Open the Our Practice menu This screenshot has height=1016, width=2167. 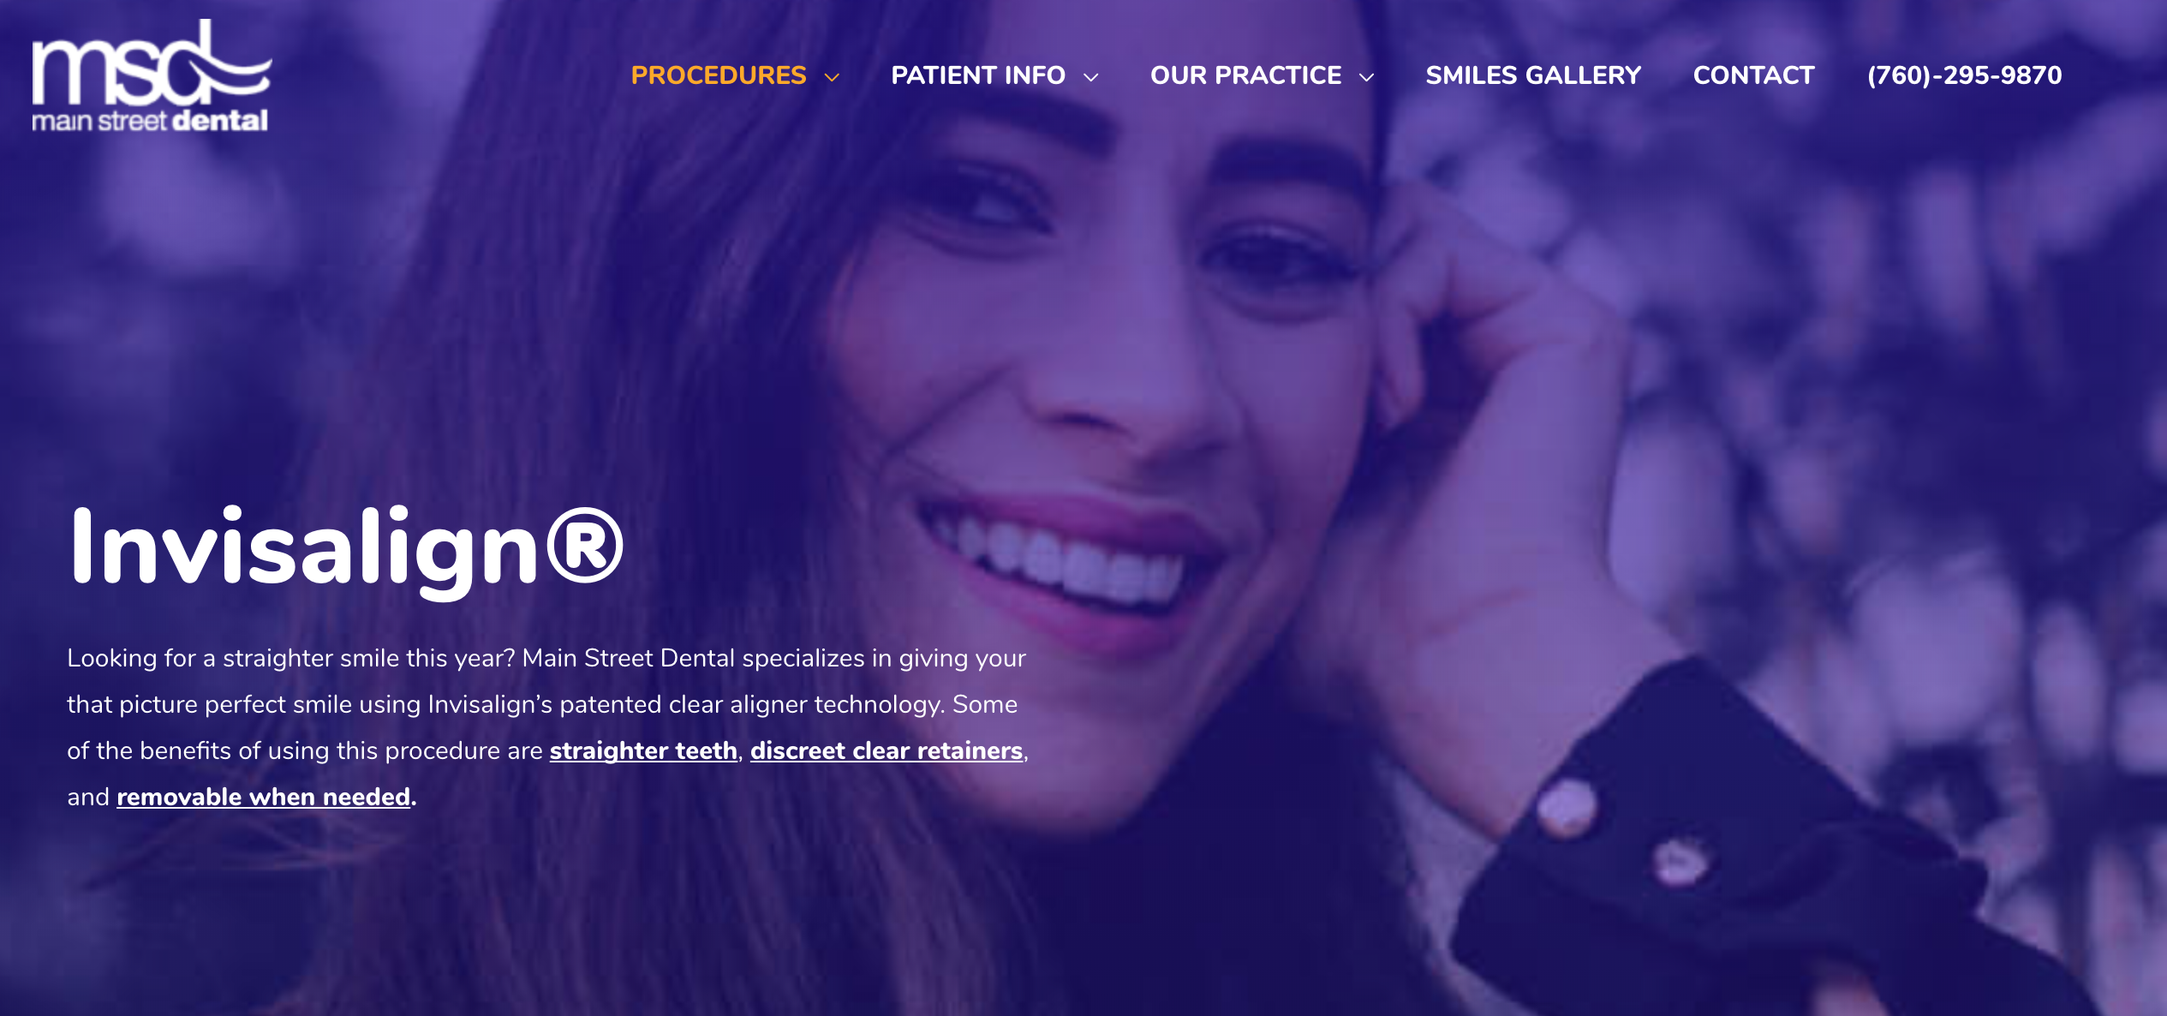(x=1245, y=75)
